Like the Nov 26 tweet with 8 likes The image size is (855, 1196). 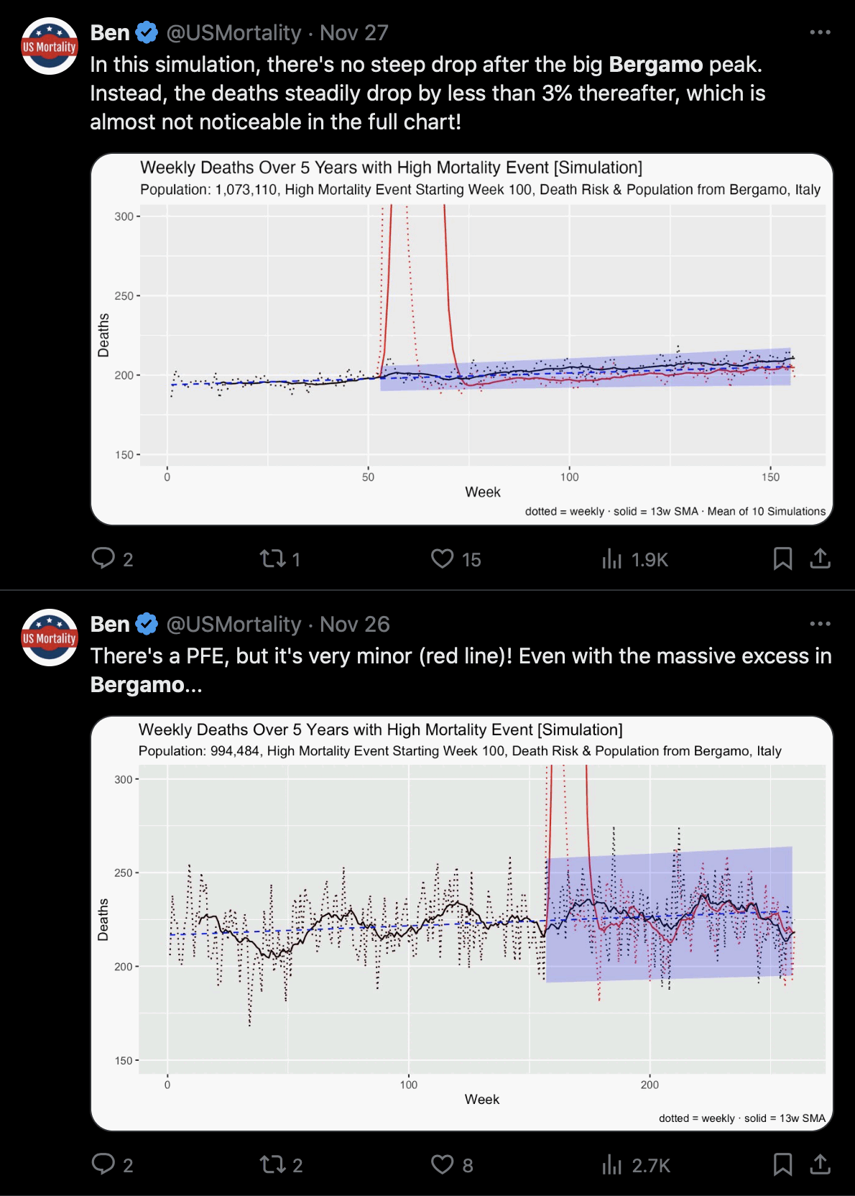click(x=442, y=1164)
